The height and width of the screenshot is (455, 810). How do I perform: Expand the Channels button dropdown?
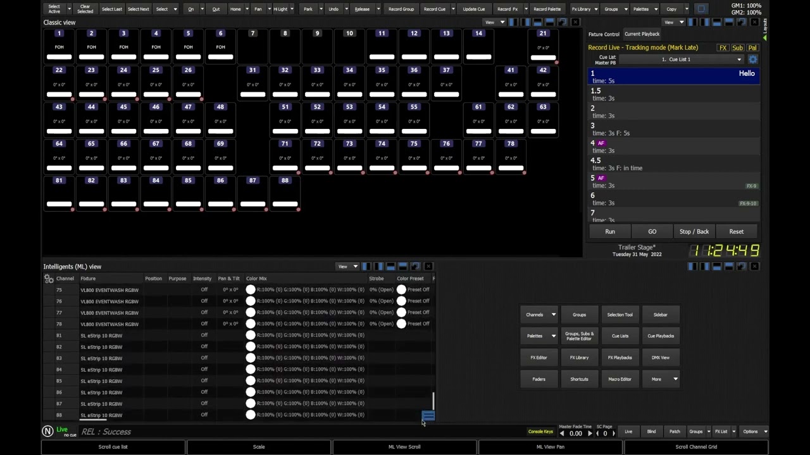(554, 315)
